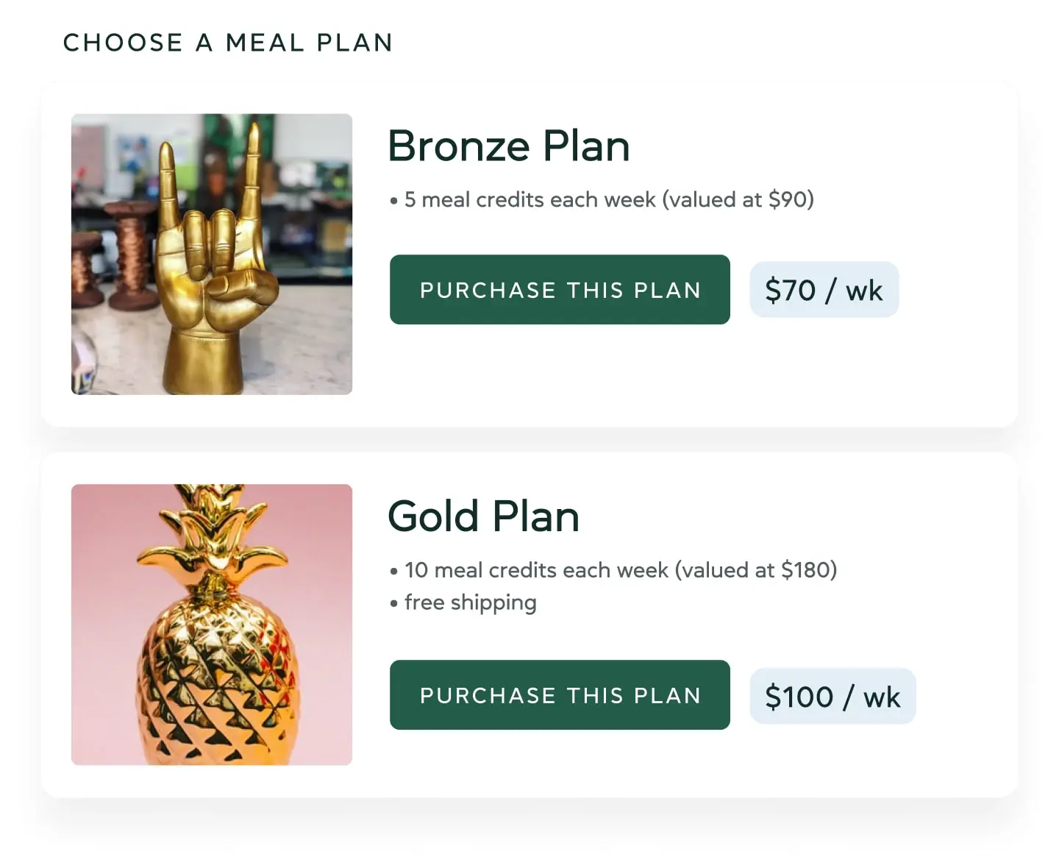Select the 10 meal credits bullet text
The image size is (1059, 868).
point(620,570)
